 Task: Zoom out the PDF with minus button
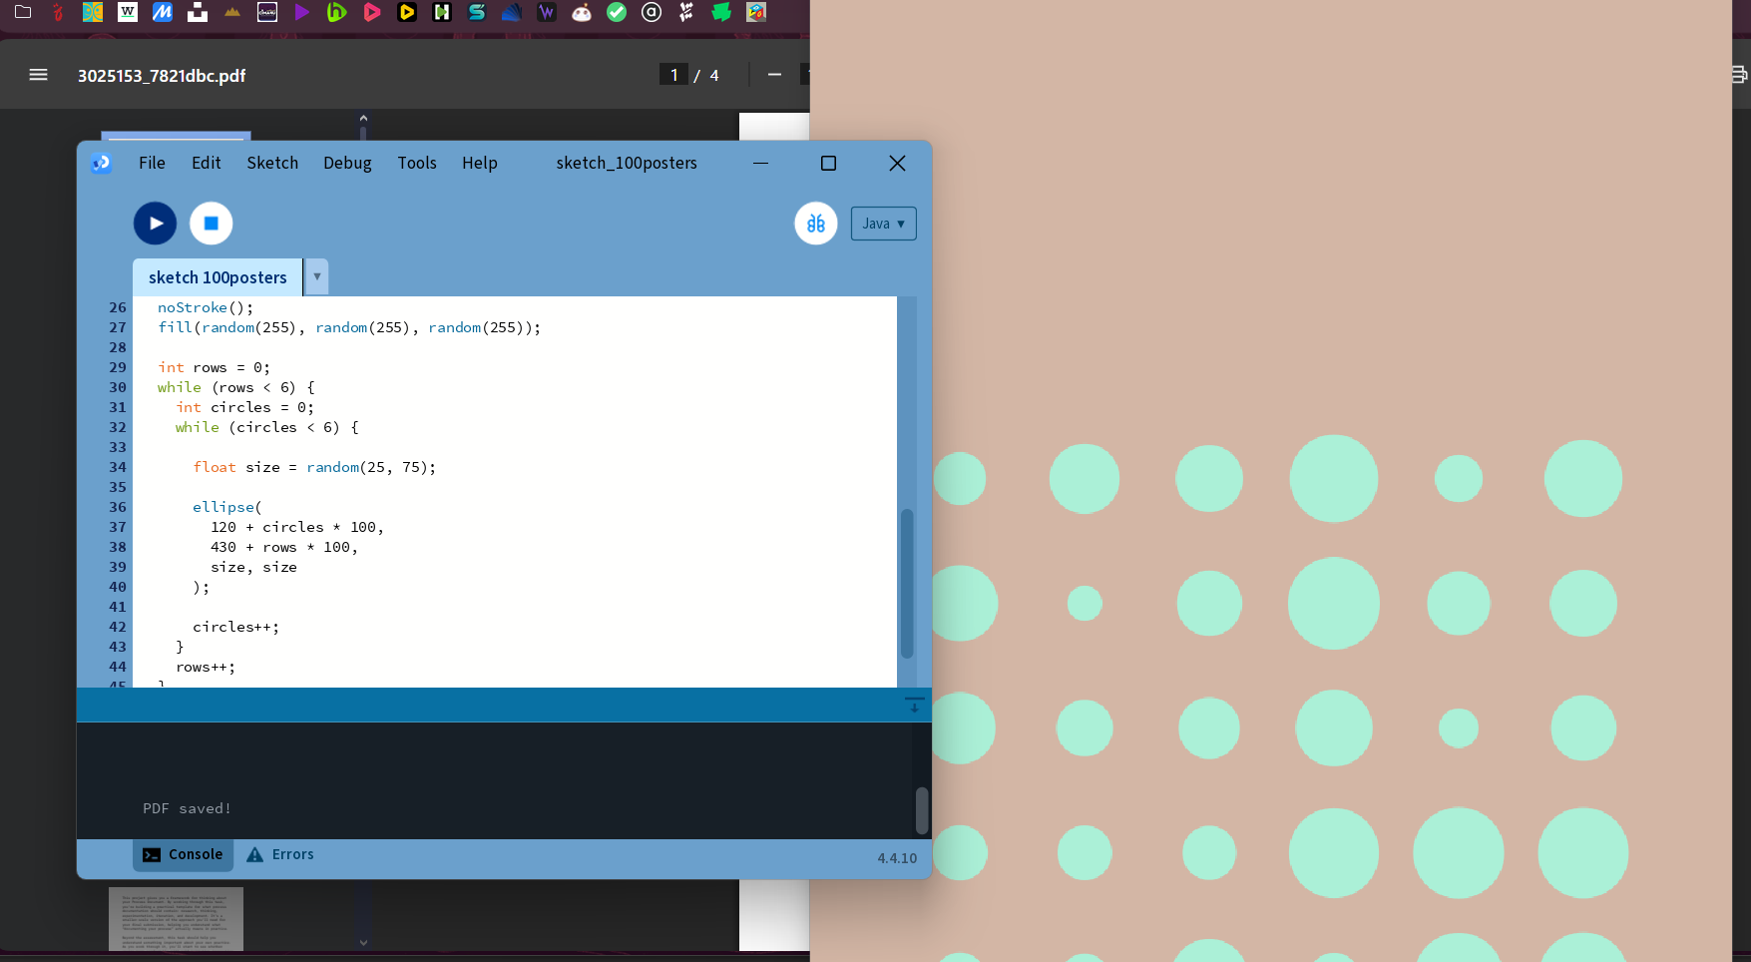(774, 75)
